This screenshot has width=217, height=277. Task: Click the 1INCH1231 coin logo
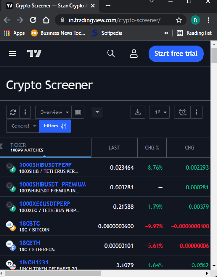point(11,265)
